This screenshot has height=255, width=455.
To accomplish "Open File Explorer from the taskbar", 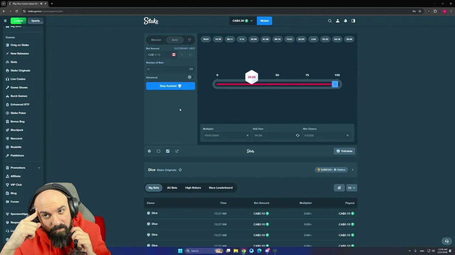I will click(236, 251).
